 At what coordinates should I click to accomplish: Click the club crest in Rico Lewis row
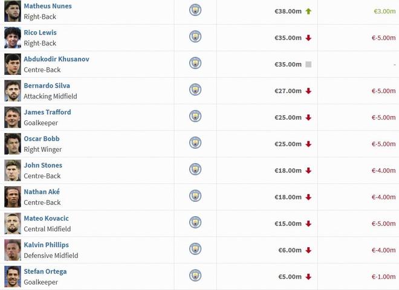pyautogui.click(x=195, y=37)
